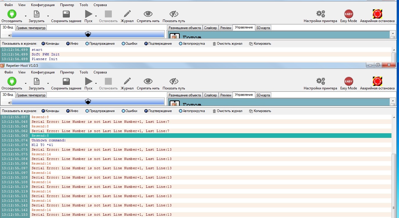
Task: Enable Предупраждения log filter in front window
Action: [x=100, y=111]
